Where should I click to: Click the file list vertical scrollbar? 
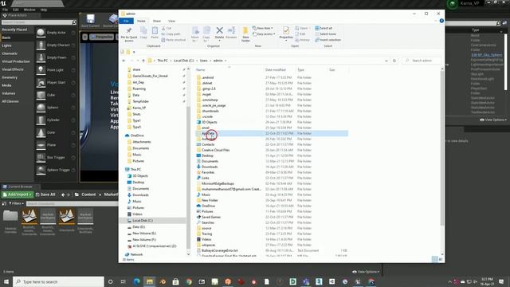click(442, 149)
